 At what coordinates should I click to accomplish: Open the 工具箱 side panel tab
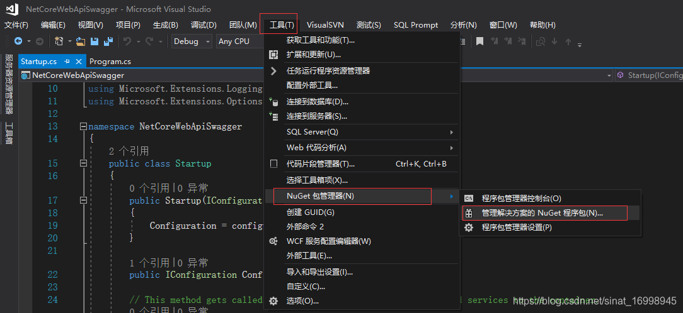pos(9,133)
